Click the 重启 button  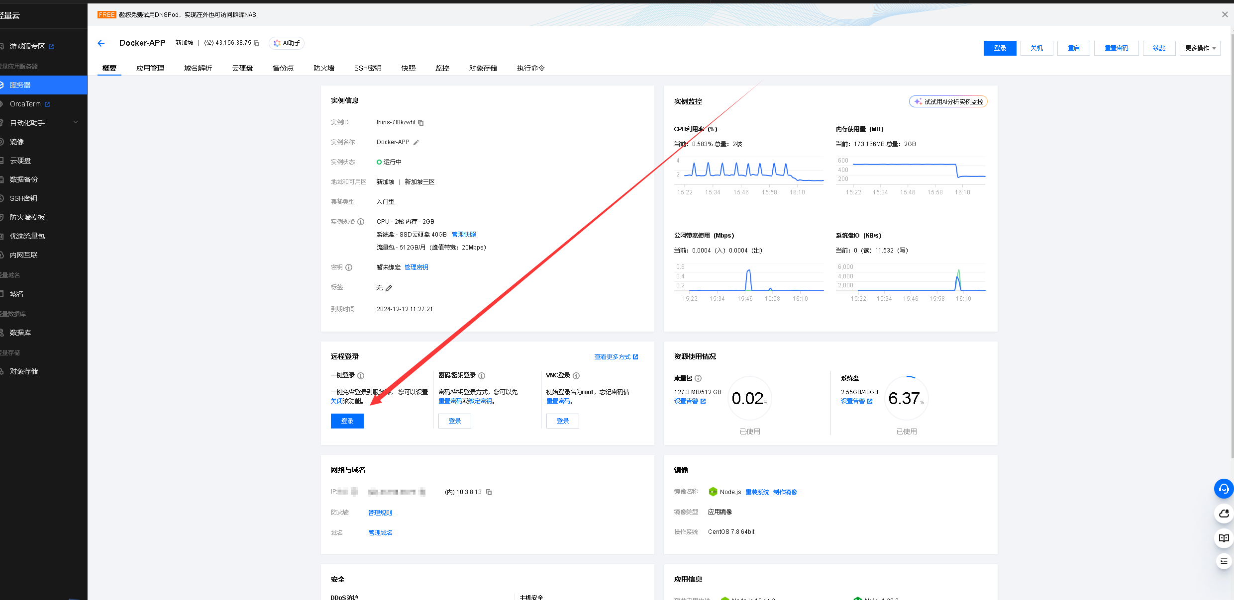point(1073,48)
